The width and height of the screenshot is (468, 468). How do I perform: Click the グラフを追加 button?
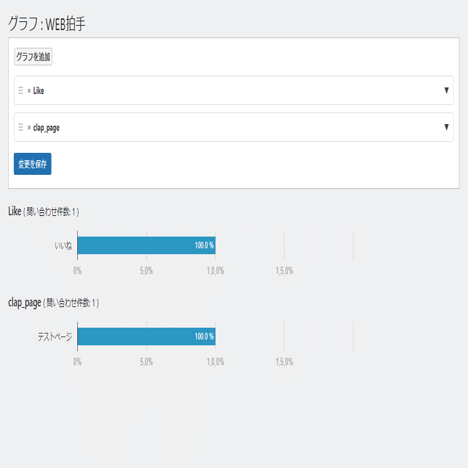(x=33, y=57)
